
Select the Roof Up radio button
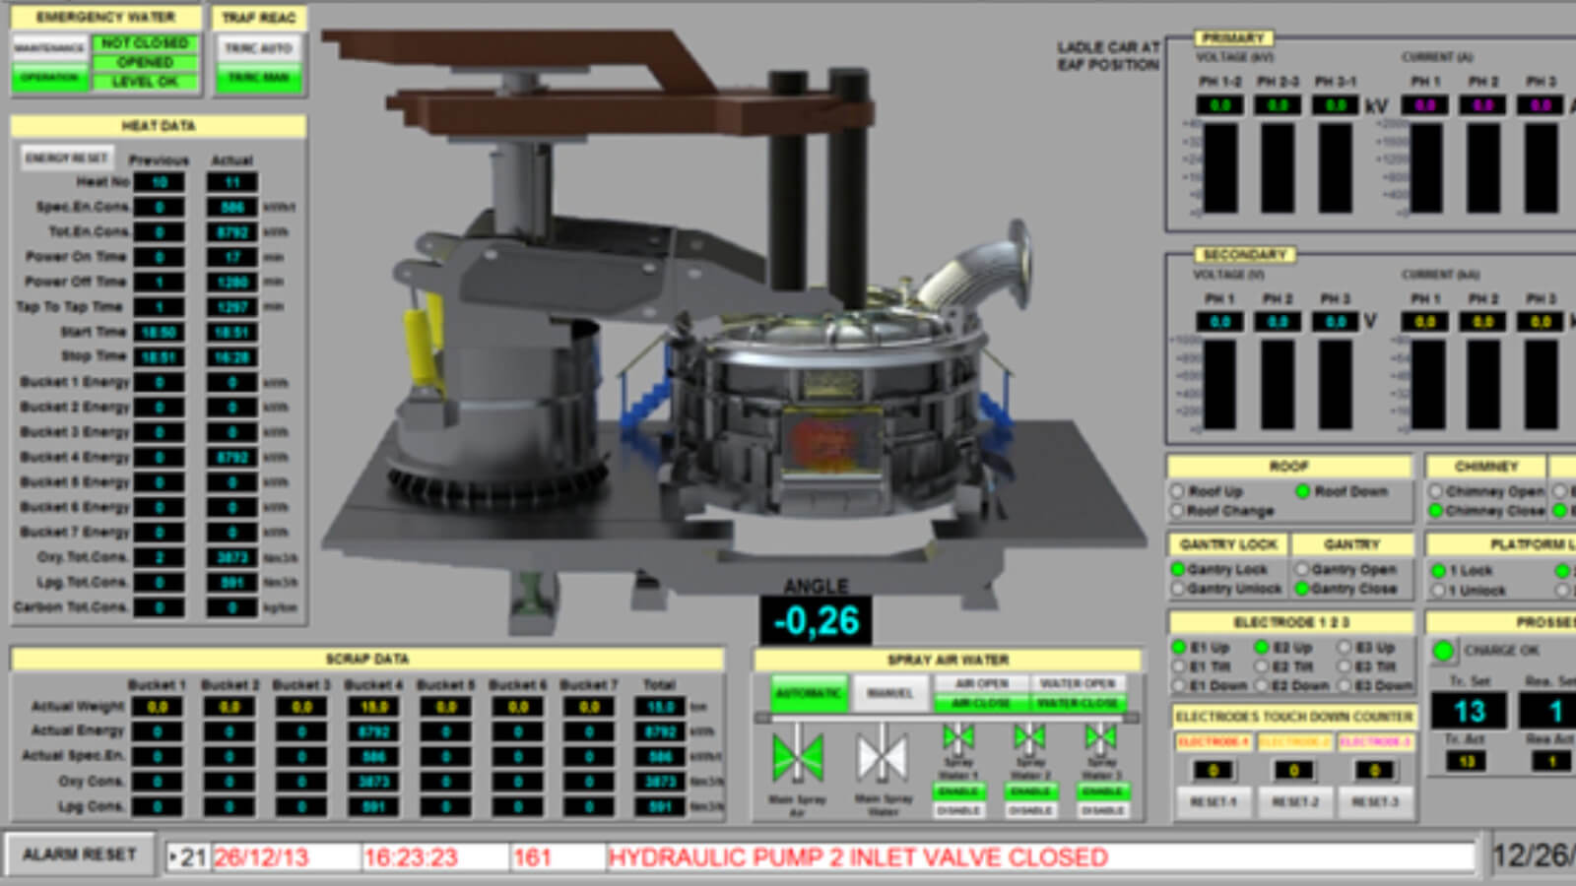pyautogui.click(x=1178, y=491)
